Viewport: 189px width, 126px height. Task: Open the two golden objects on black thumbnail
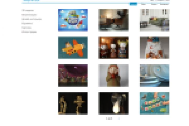pos(73,103)
